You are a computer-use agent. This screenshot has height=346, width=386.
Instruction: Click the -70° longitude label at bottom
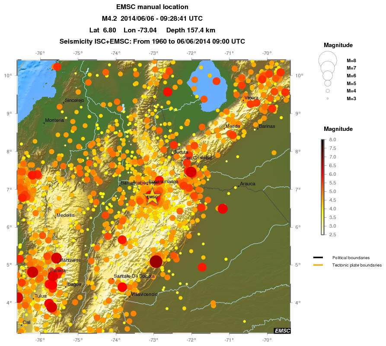point(267,340)
